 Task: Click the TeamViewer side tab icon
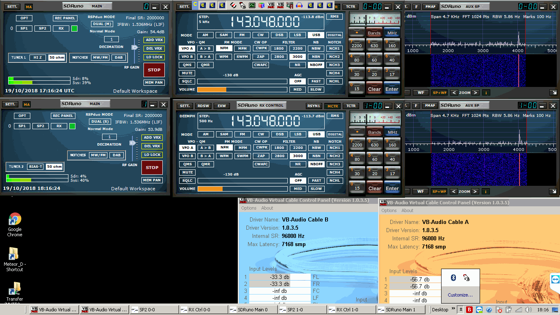[555, 279]
